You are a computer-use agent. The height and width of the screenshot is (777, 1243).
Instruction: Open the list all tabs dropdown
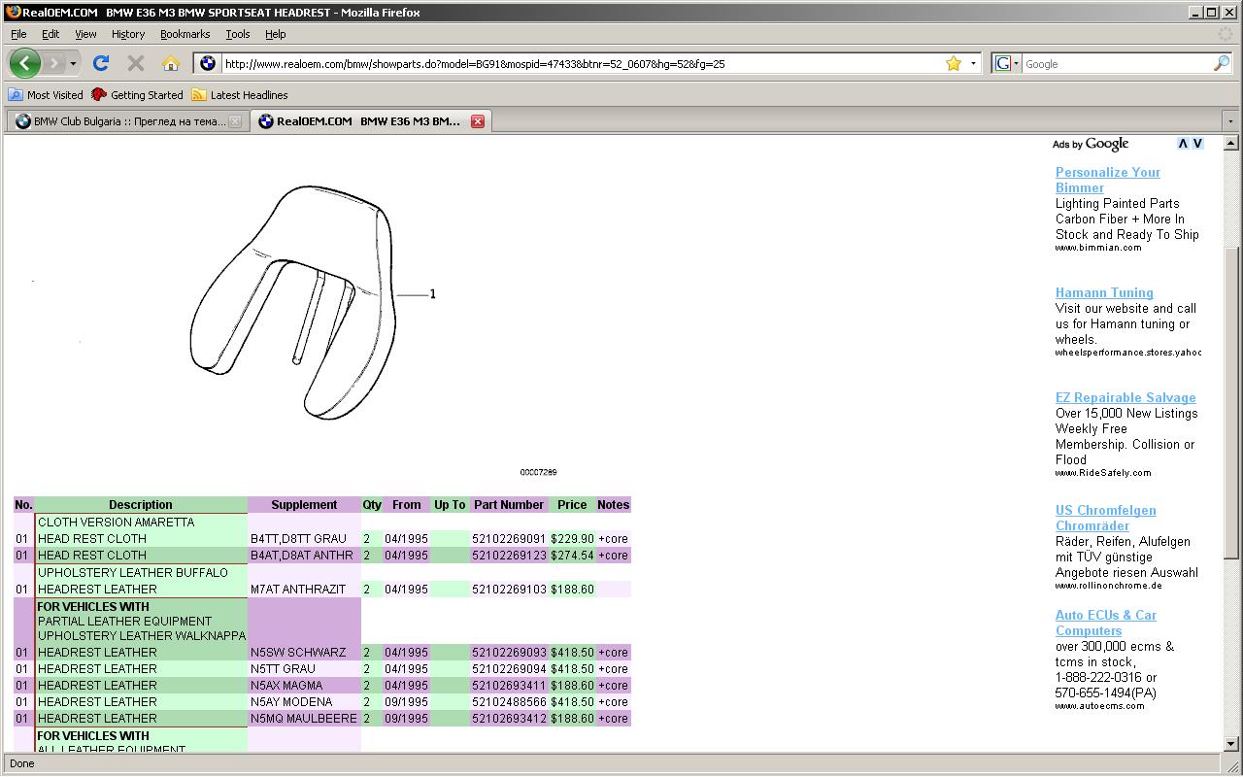1230,121
